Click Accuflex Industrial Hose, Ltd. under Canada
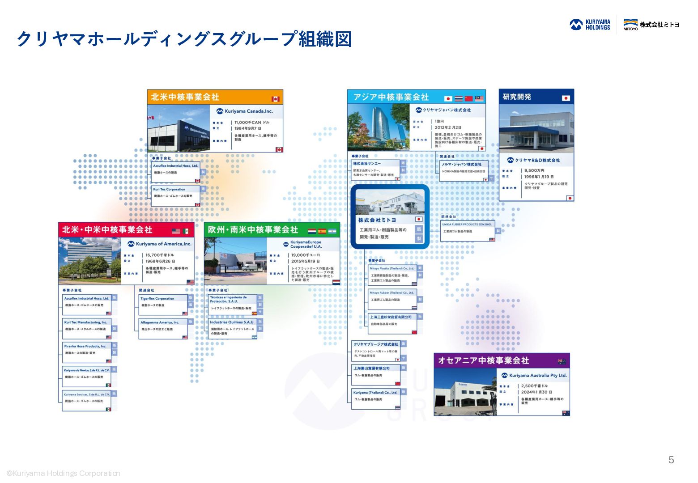 (x=175, y=172)
